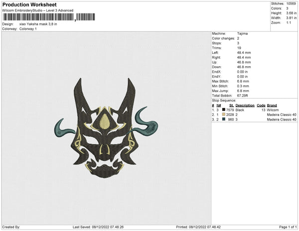
Task: Select 'Wilcom' brand in first row
Action: coord(273,110)
